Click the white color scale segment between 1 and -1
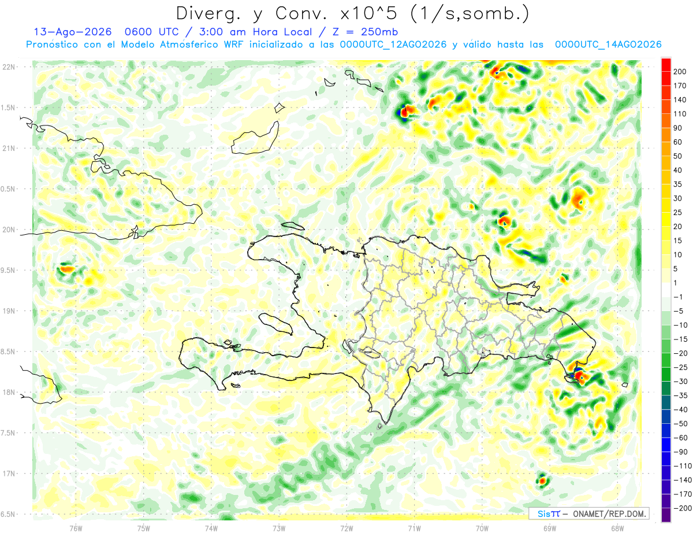 coord(666,290)
